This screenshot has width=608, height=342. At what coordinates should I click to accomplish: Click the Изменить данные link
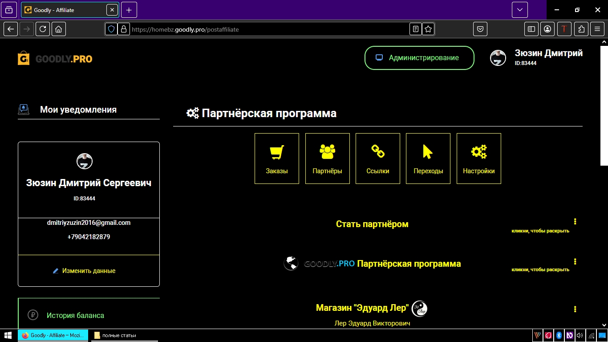coord(84,271)
